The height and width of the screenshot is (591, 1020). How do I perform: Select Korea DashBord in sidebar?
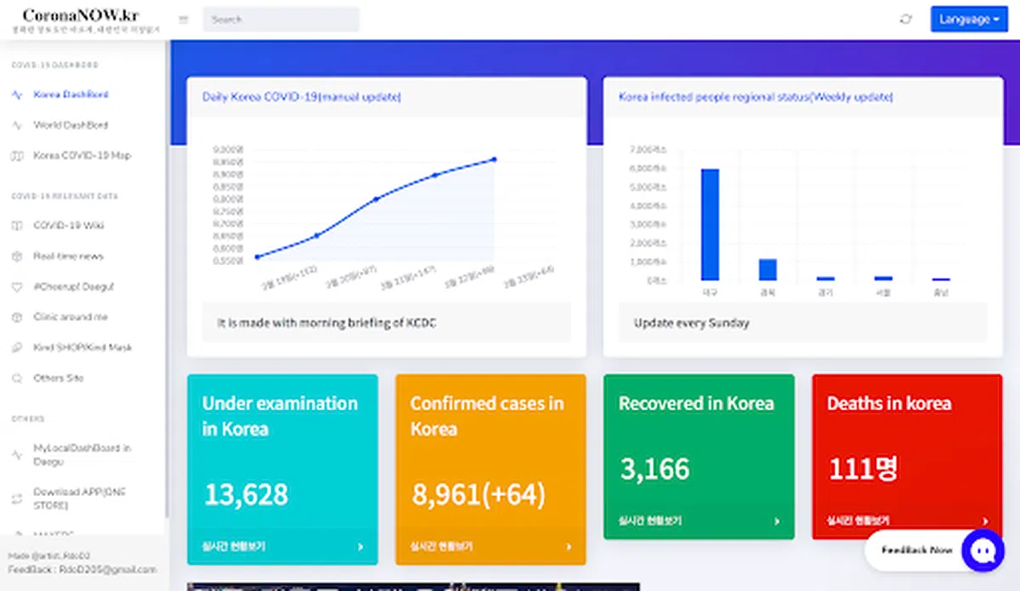click(x=71, y=95)
